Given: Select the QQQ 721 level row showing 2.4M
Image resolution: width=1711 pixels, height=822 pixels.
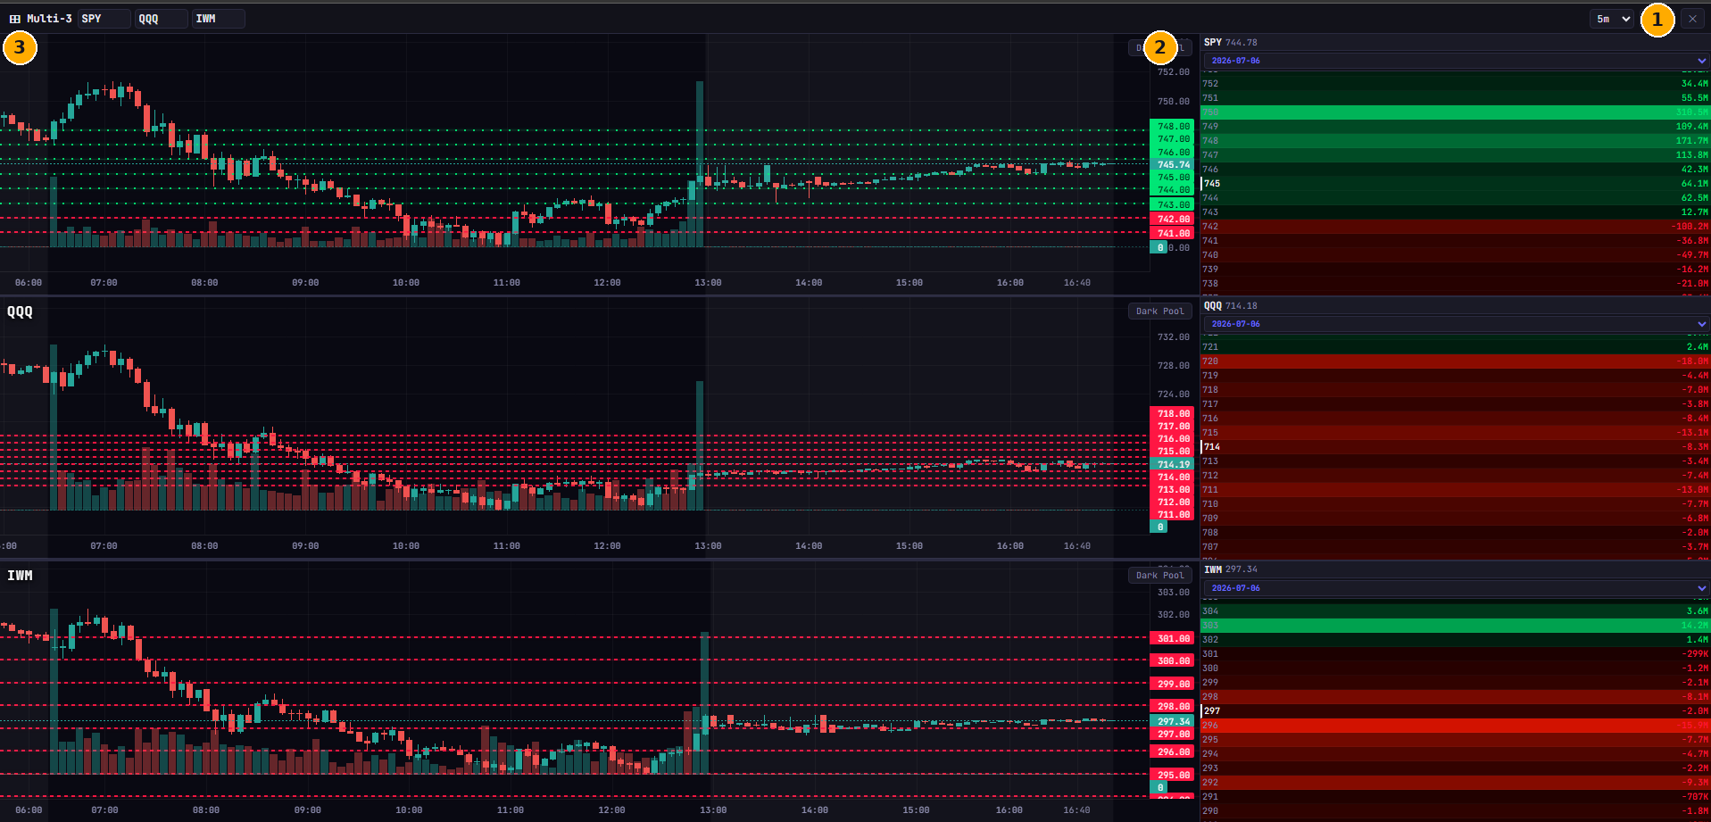Looking at the screenshot, I should pyautogui.click(x=1455, y=347).
